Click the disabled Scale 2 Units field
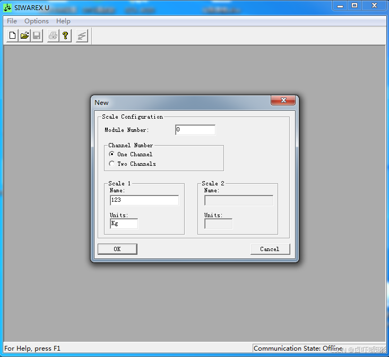This screenshot has height=357, width=389. pos(218,224)
